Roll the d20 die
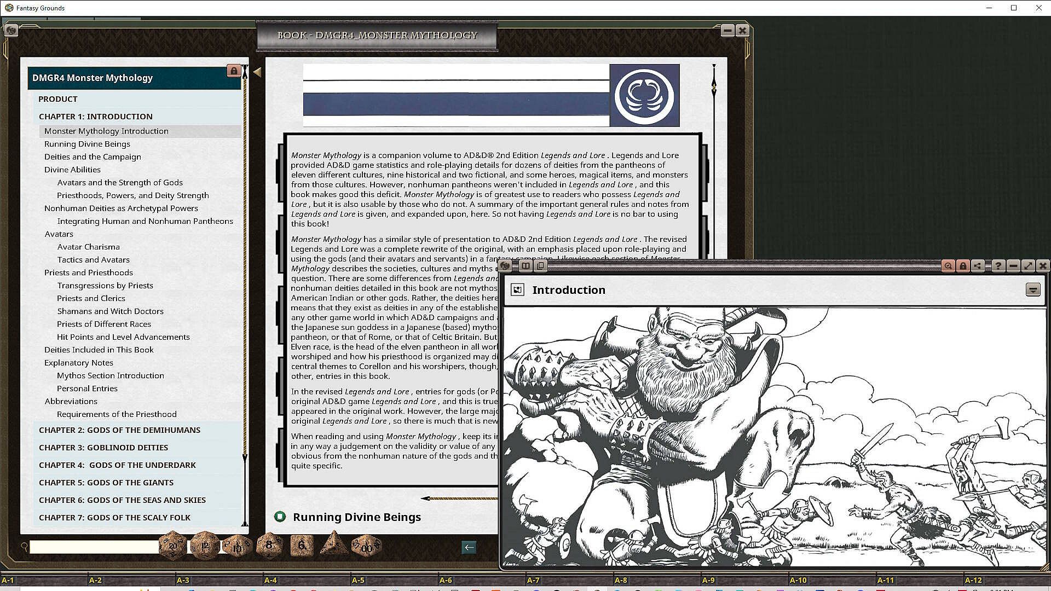1051x591 pixels. (173, 546)
